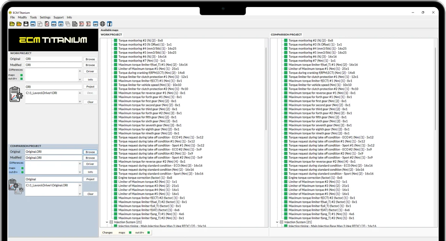This screenshot has width=446, height=241.
Task: Toggle Engine torque correction checkbox in comparison project
Action: tap(286, 178)
